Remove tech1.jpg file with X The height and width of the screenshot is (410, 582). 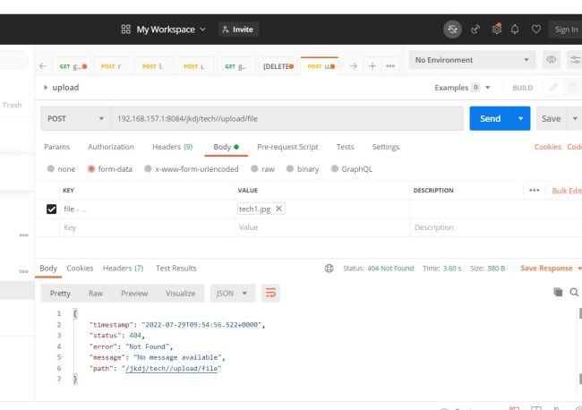pyautogui.click(x=278, y=209)
